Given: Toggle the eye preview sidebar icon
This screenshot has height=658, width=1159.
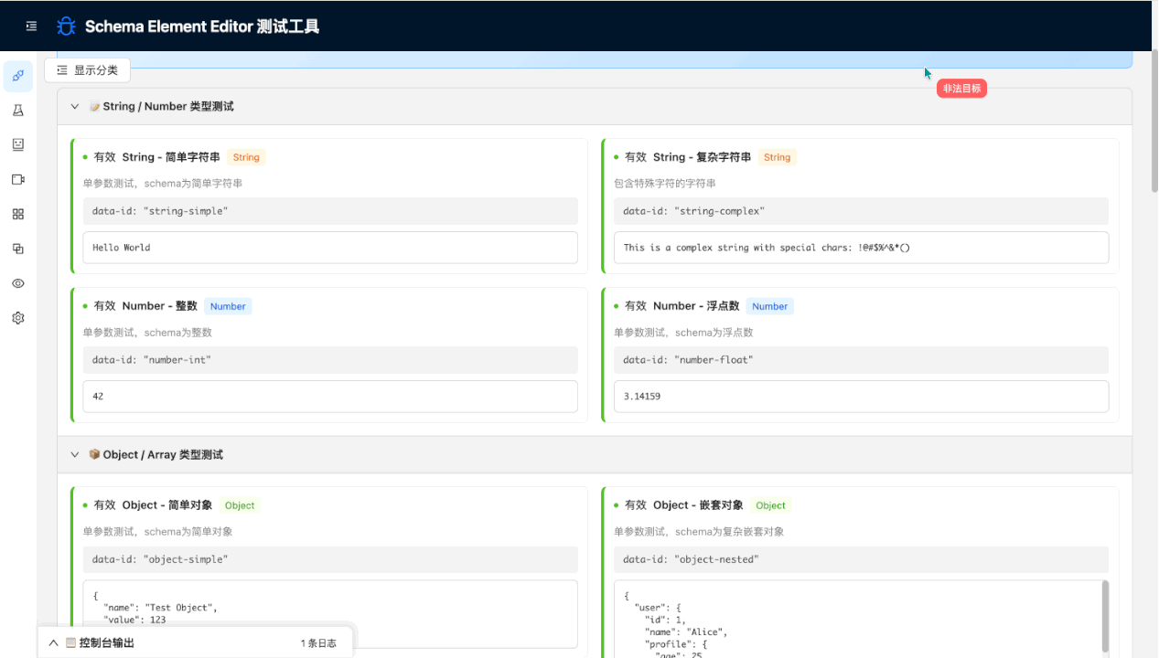Looking at the screenshot, I should (x=18, y=283).
